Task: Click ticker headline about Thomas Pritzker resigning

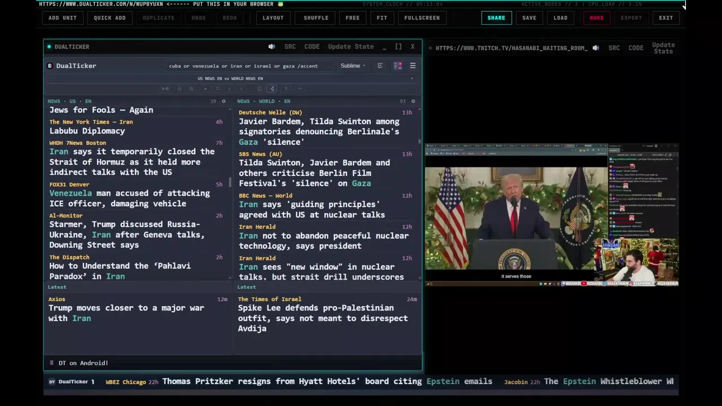Action: click(327, 382)
